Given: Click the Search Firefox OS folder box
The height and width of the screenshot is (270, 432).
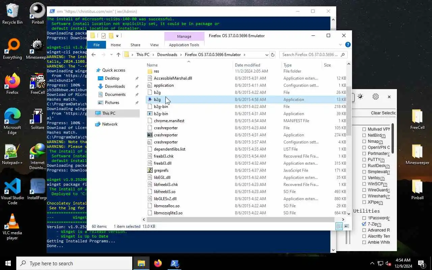Looking at the screenshot, I should [314, 55].
